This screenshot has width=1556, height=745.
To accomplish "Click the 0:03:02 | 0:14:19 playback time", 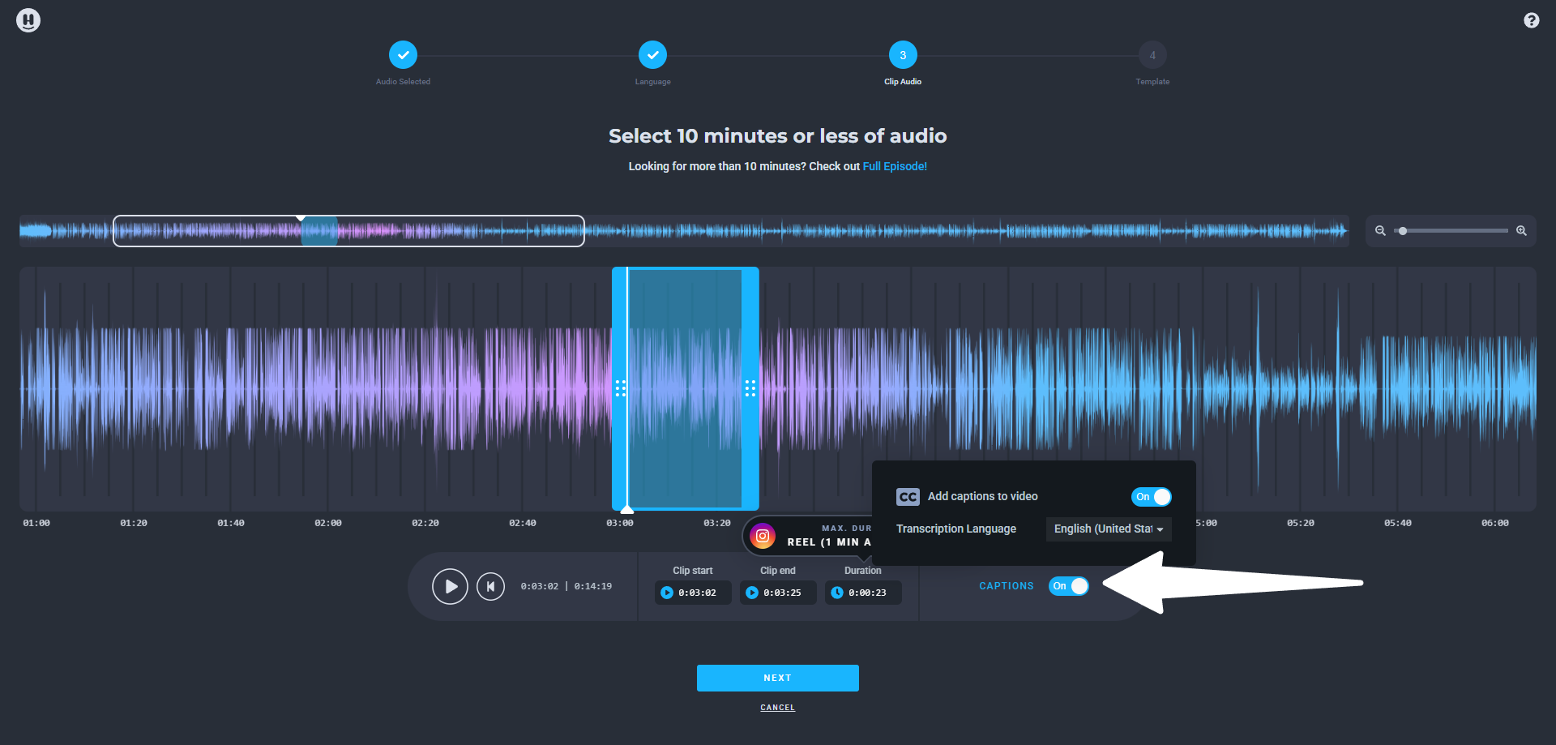I will 566,586.
